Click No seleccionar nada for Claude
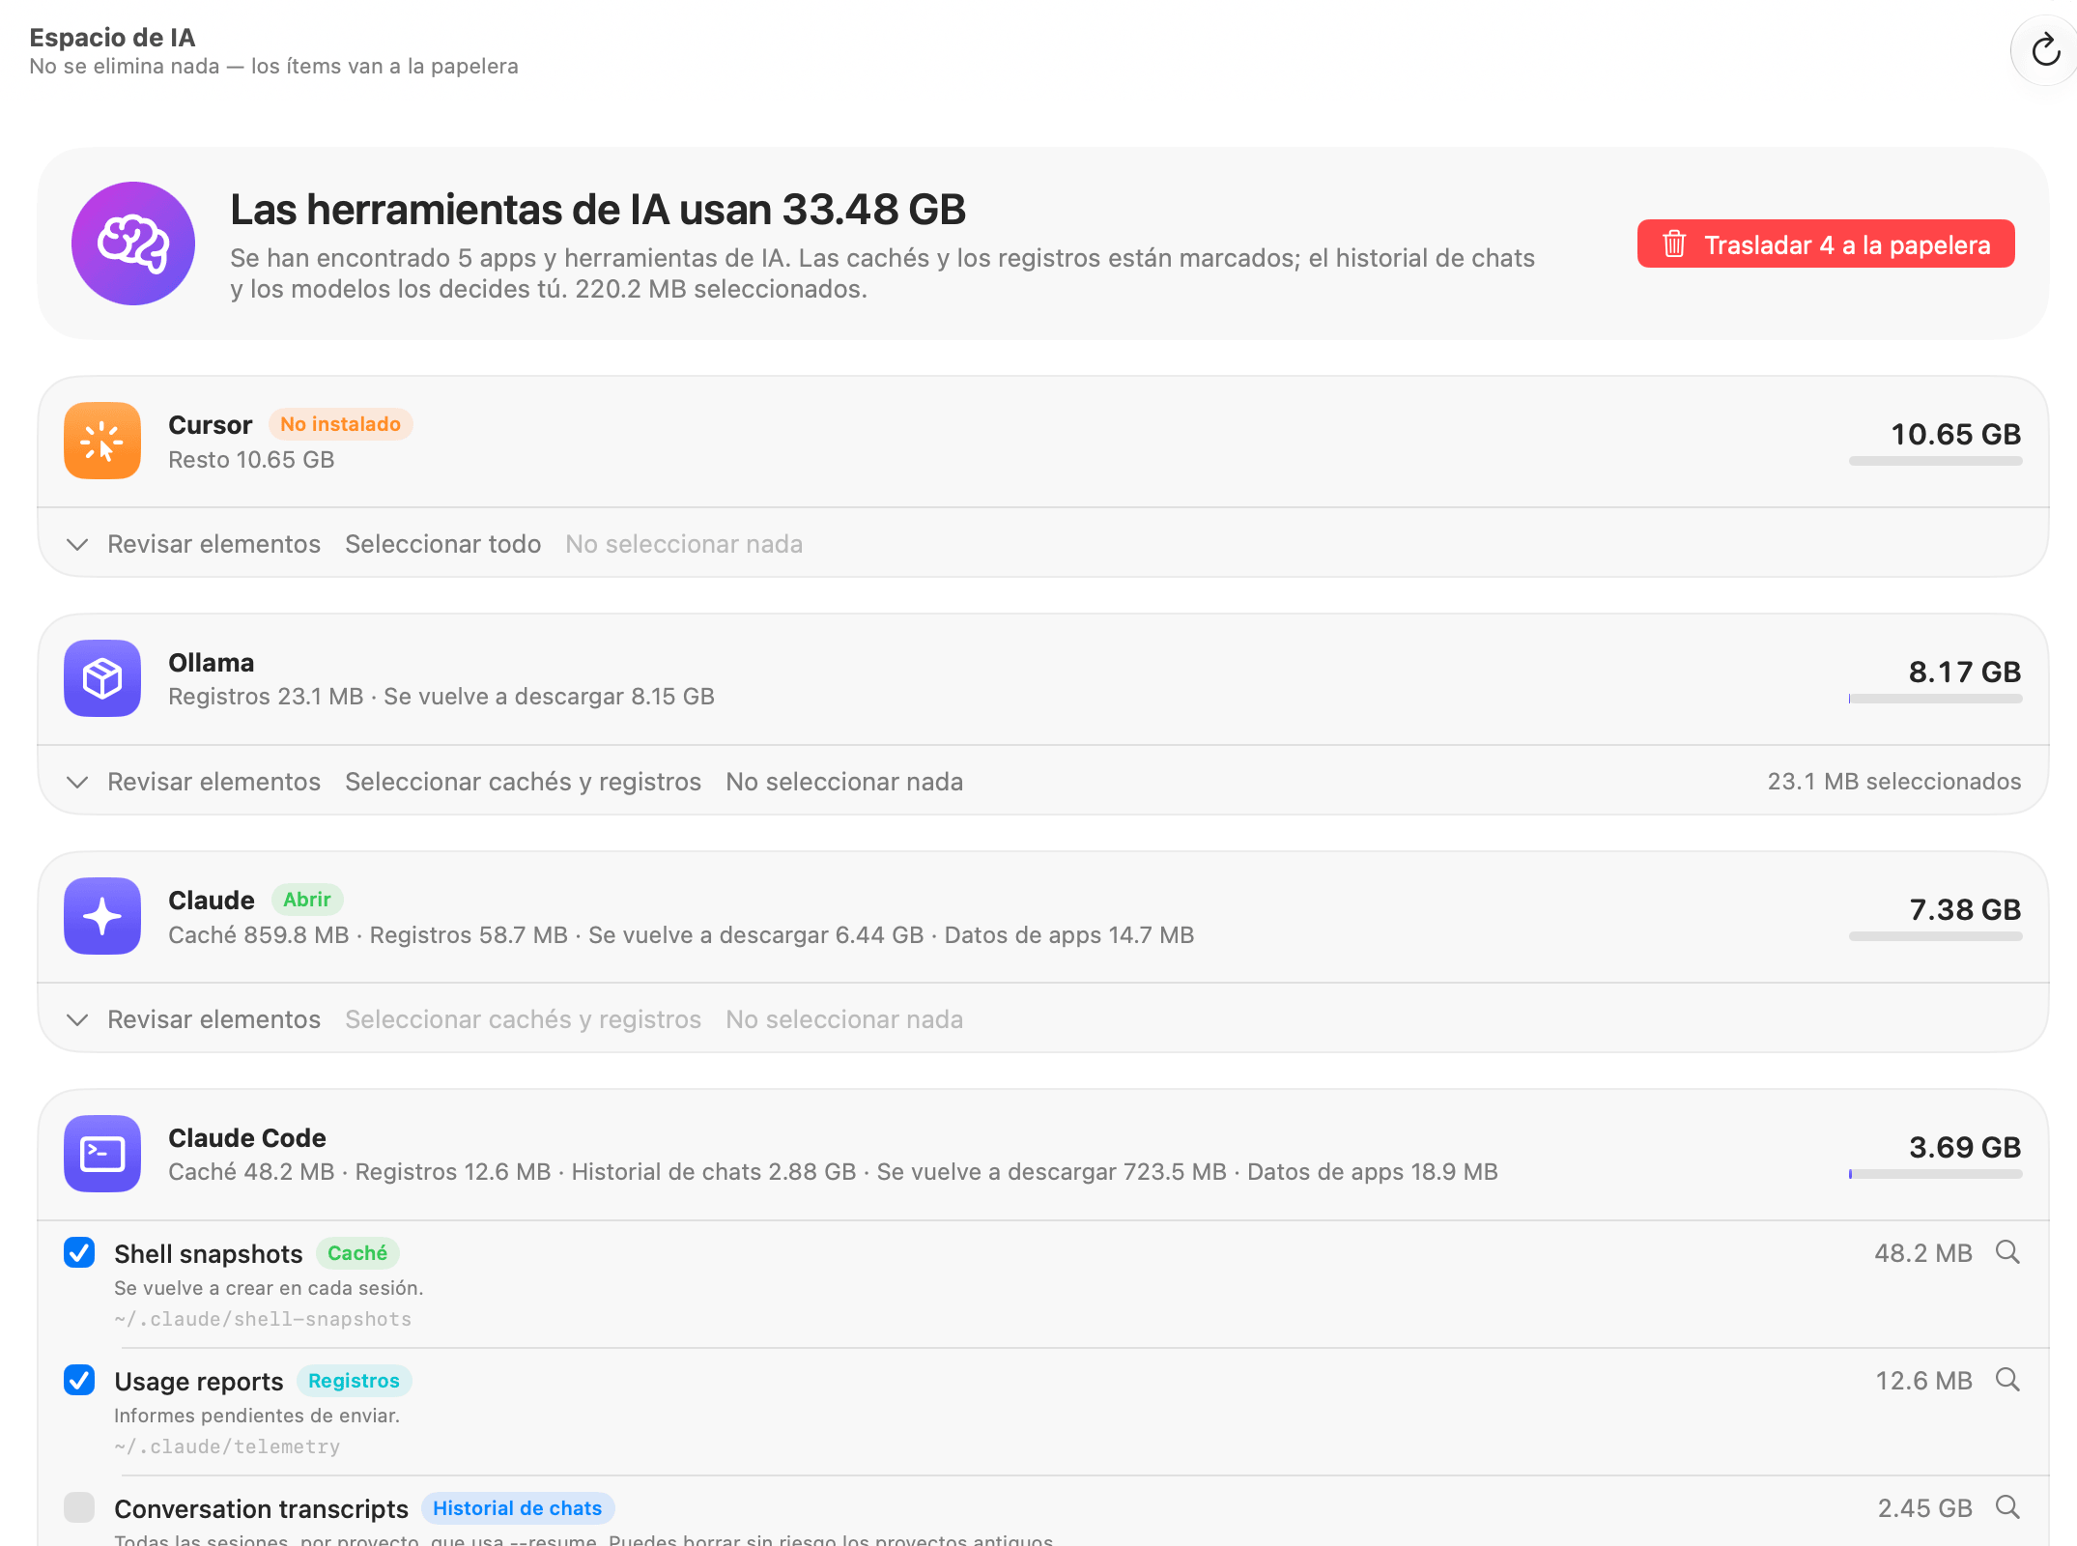This screenshot has height=1546, width=2077. 844,1019
